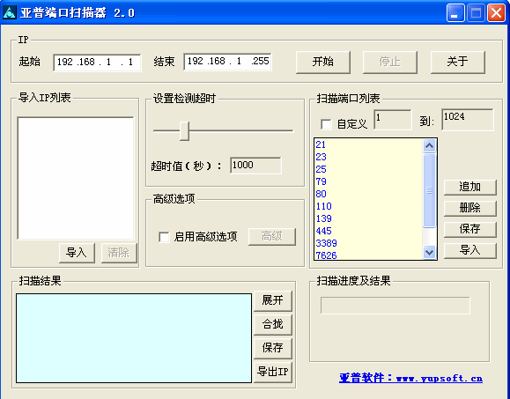This screenshot has width=510, height=399.
Task: Close the port scanner window
Action: point(496,13)
